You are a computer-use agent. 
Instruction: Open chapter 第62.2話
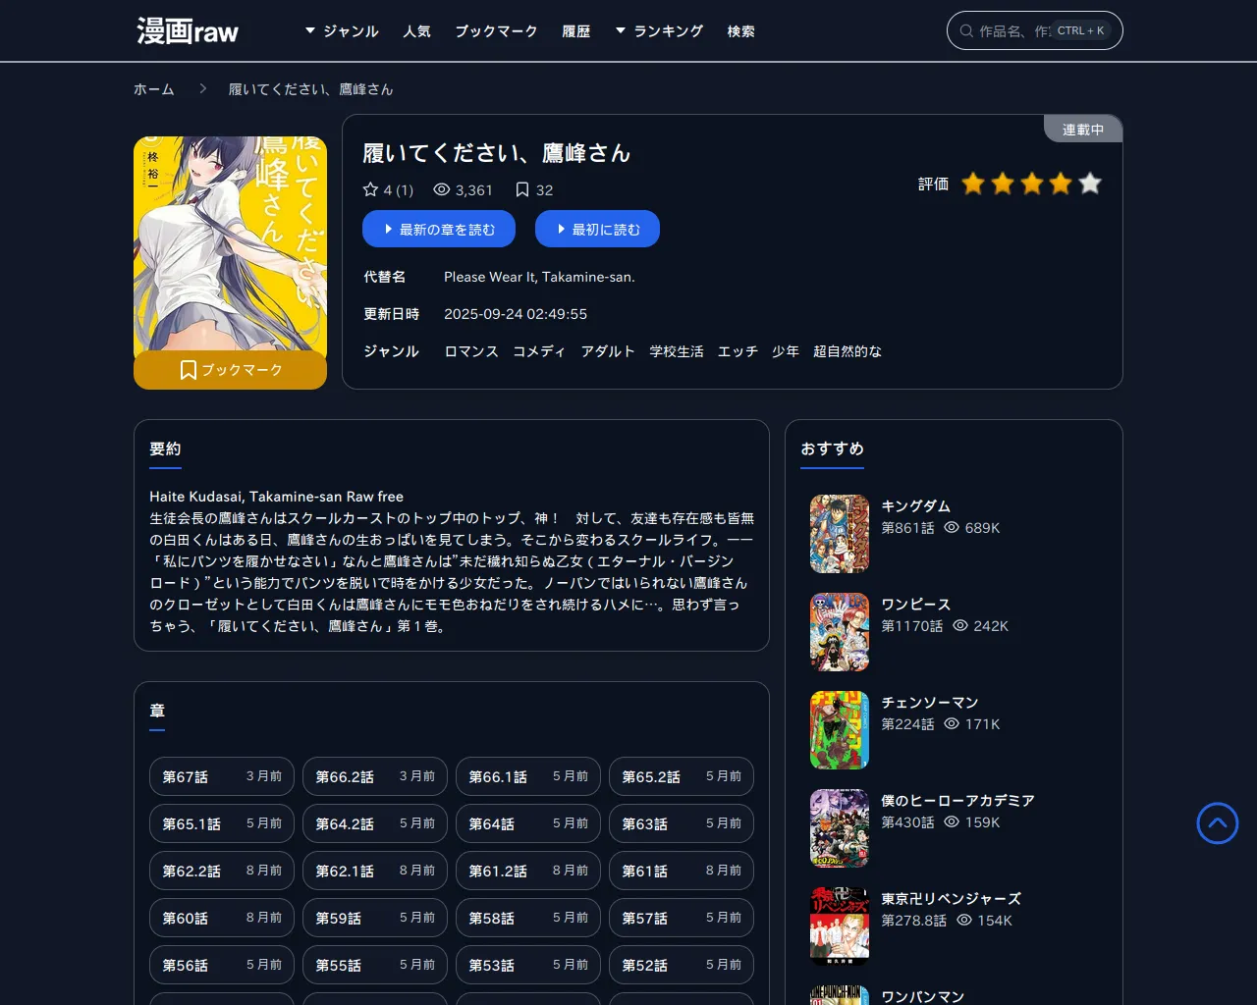pos(222,871)
